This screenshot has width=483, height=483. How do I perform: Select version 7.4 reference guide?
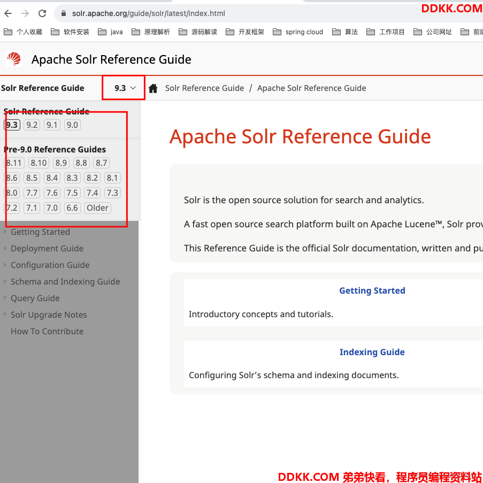(x=92, y=193)
